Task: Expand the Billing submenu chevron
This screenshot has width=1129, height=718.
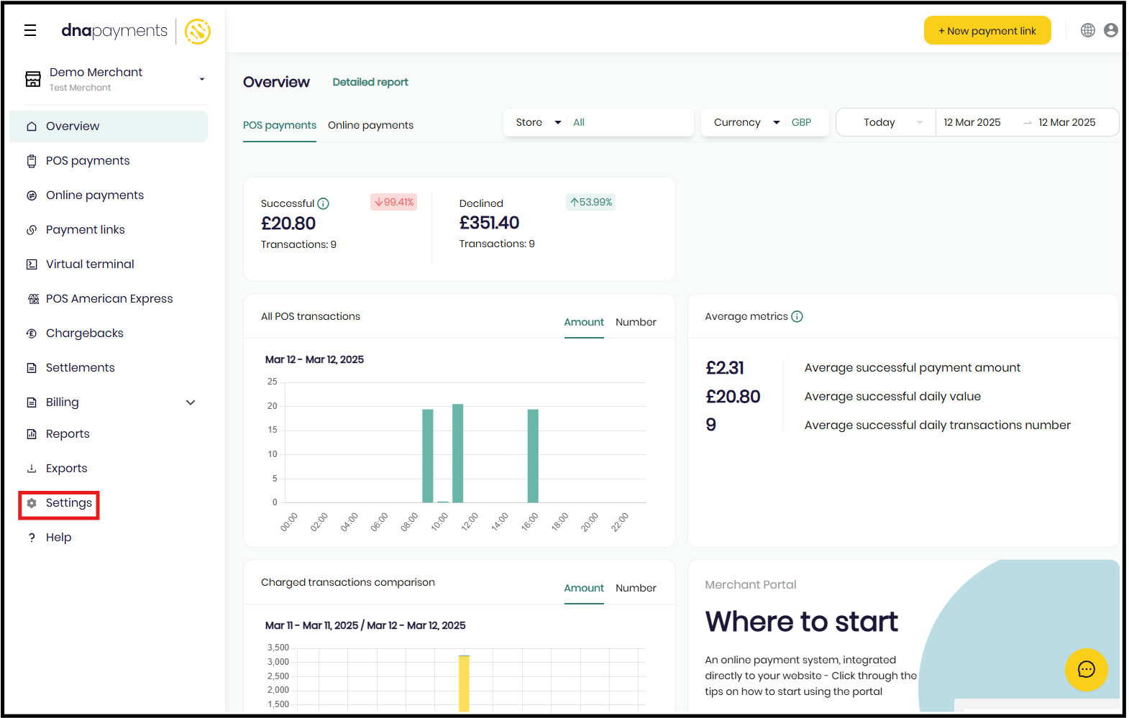Action: 191,402
